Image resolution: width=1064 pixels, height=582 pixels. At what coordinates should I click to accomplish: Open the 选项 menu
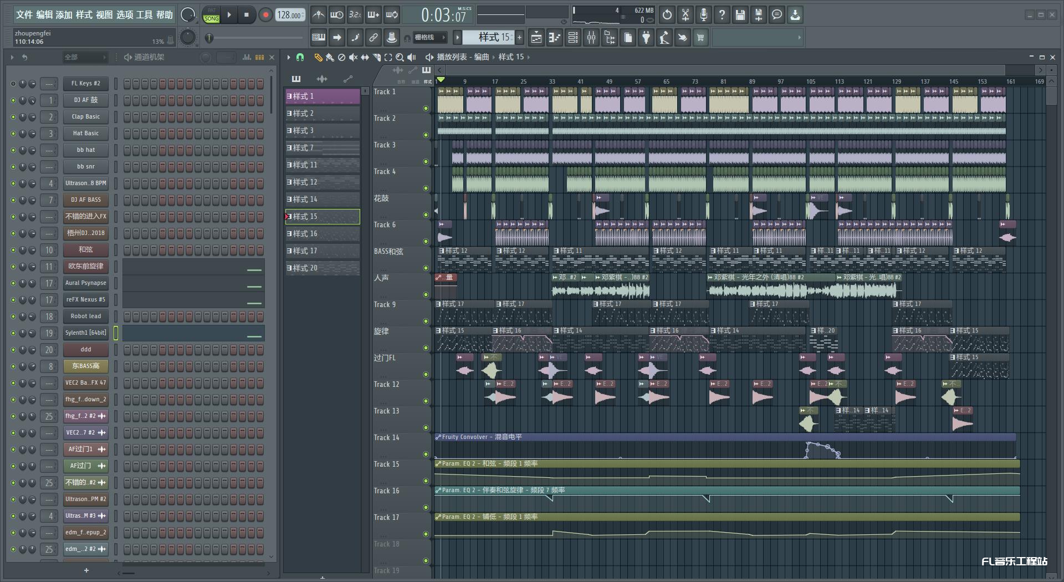point(125,15)
